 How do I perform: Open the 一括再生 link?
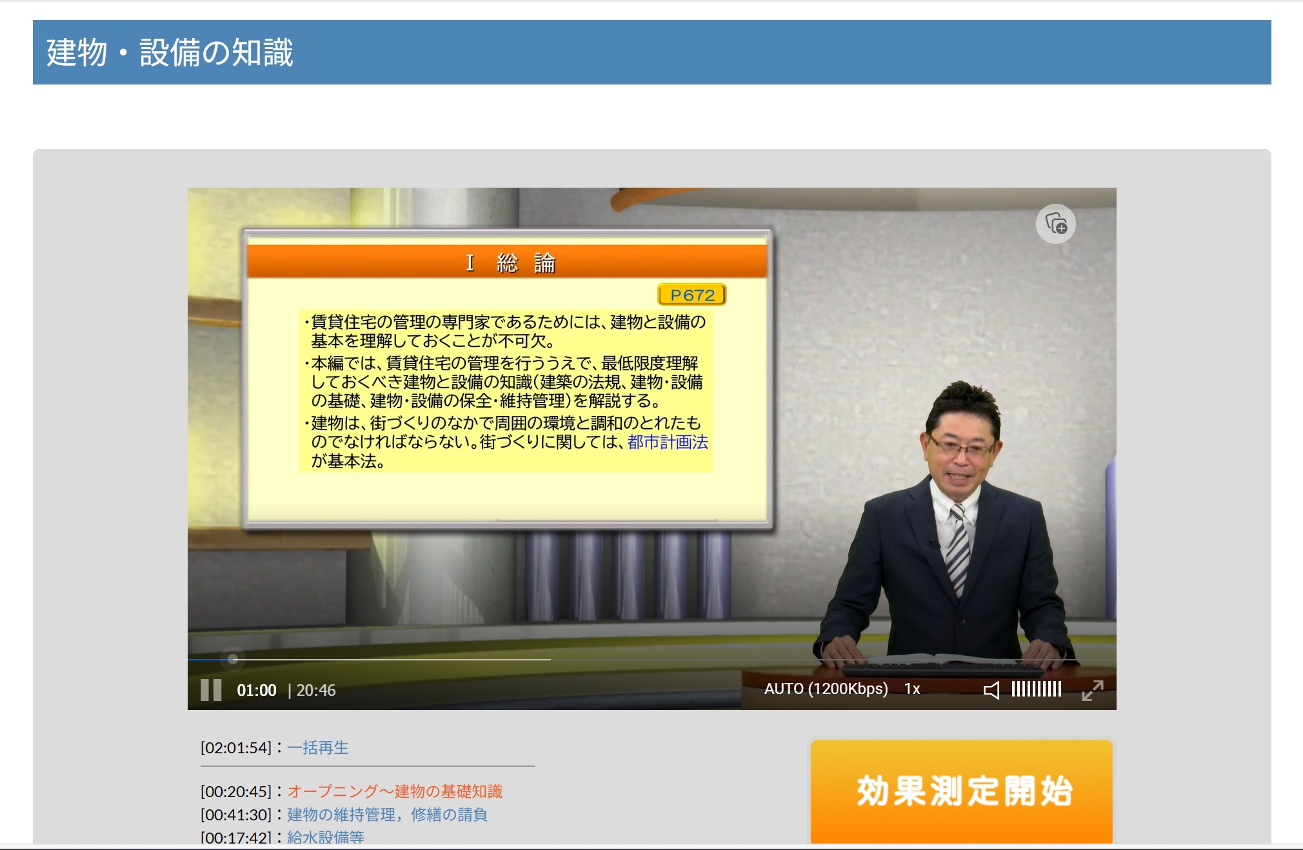[x=318, y=747]
